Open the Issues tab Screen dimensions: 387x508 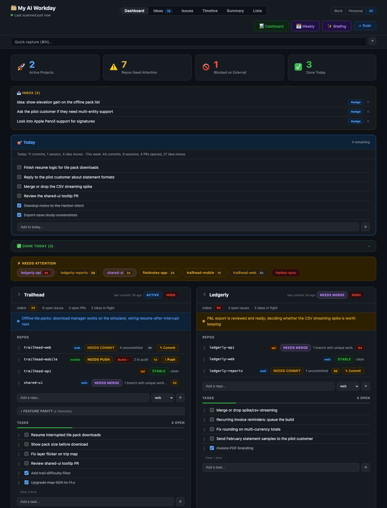point(187,11)
